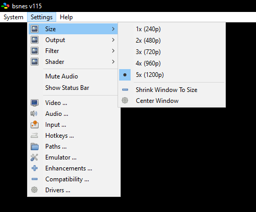Screen dimensions: 256x212
Task: Toggle Show Status Bar option
Action: pyautogui.click(x=73, y=88)
